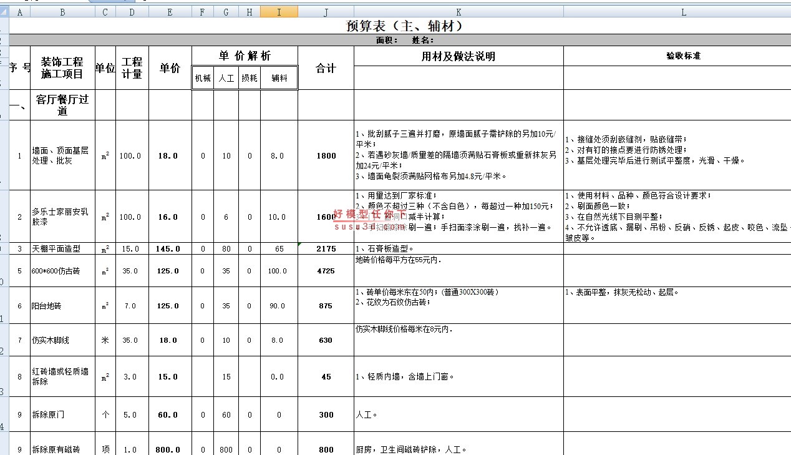The width and height of the screenshot is (791, 455).
Task: Select column K header
Action: coord(459,12)
